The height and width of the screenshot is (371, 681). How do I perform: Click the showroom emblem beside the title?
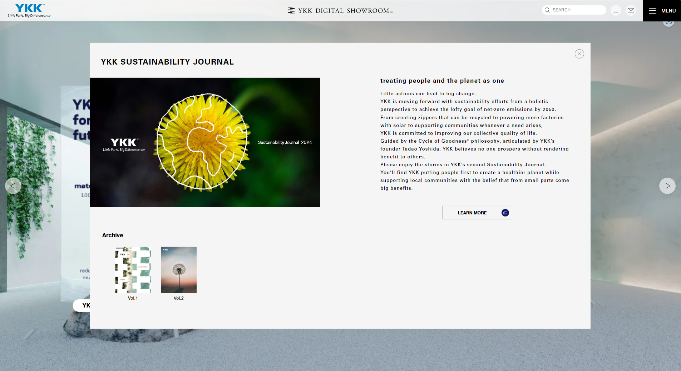point(291,11)
